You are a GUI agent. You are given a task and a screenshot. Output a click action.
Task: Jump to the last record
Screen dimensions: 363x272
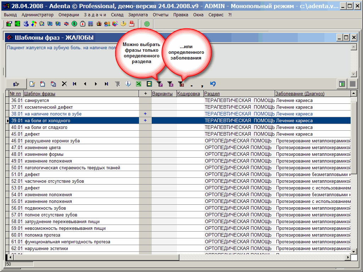coord(106,84)
